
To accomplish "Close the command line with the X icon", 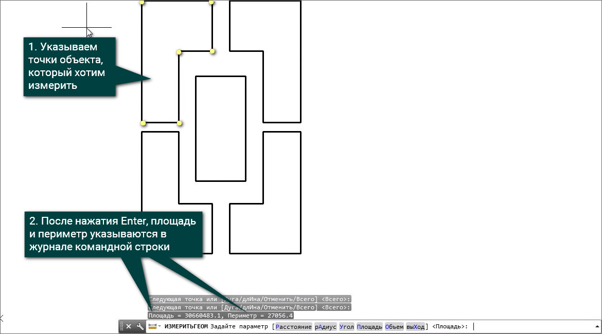I will pos(129,326).
